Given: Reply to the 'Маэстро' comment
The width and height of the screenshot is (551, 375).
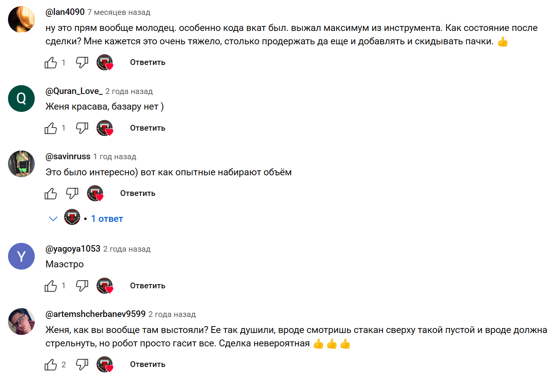Looking at the screenshot, I should tap(148, 286).
